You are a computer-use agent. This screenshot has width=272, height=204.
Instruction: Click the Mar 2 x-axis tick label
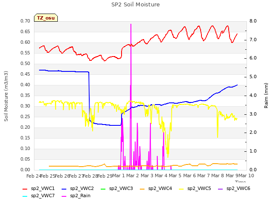pos(133,176)
